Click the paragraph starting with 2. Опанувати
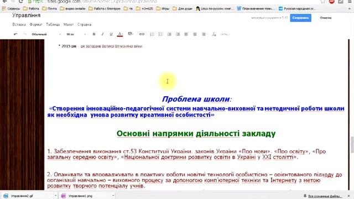Viewport: 354px width, 199px height. coord(195,180)
